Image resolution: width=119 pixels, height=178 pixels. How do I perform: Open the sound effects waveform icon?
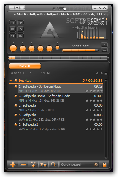[x=20, y=29]
